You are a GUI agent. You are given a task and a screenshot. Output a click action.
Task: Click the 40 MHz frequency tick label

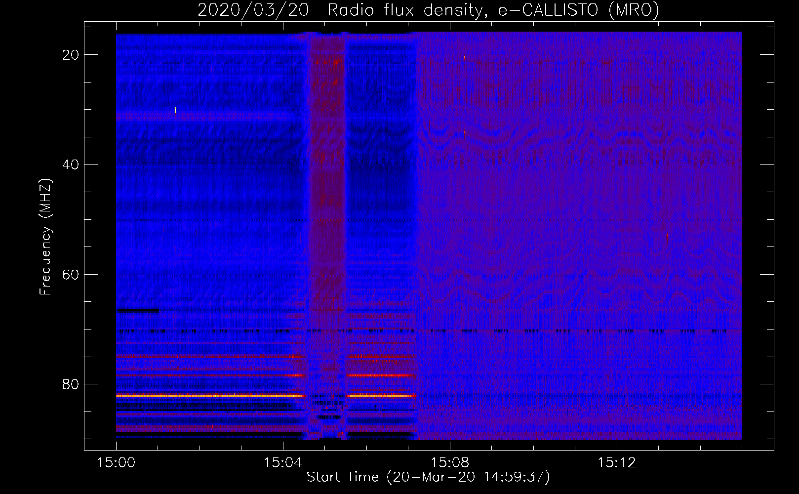71,165
